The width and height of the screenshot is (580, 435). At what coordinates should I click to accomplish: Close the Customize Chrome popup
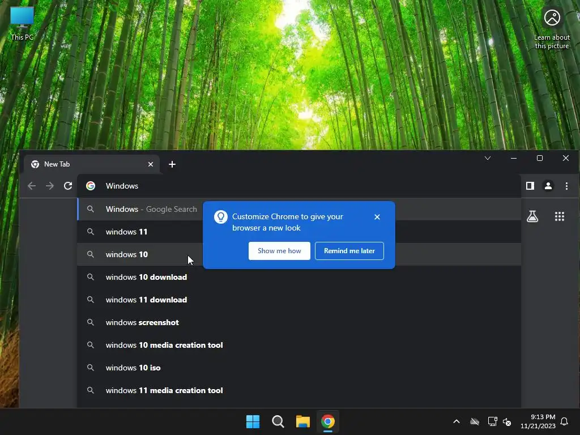377,217
